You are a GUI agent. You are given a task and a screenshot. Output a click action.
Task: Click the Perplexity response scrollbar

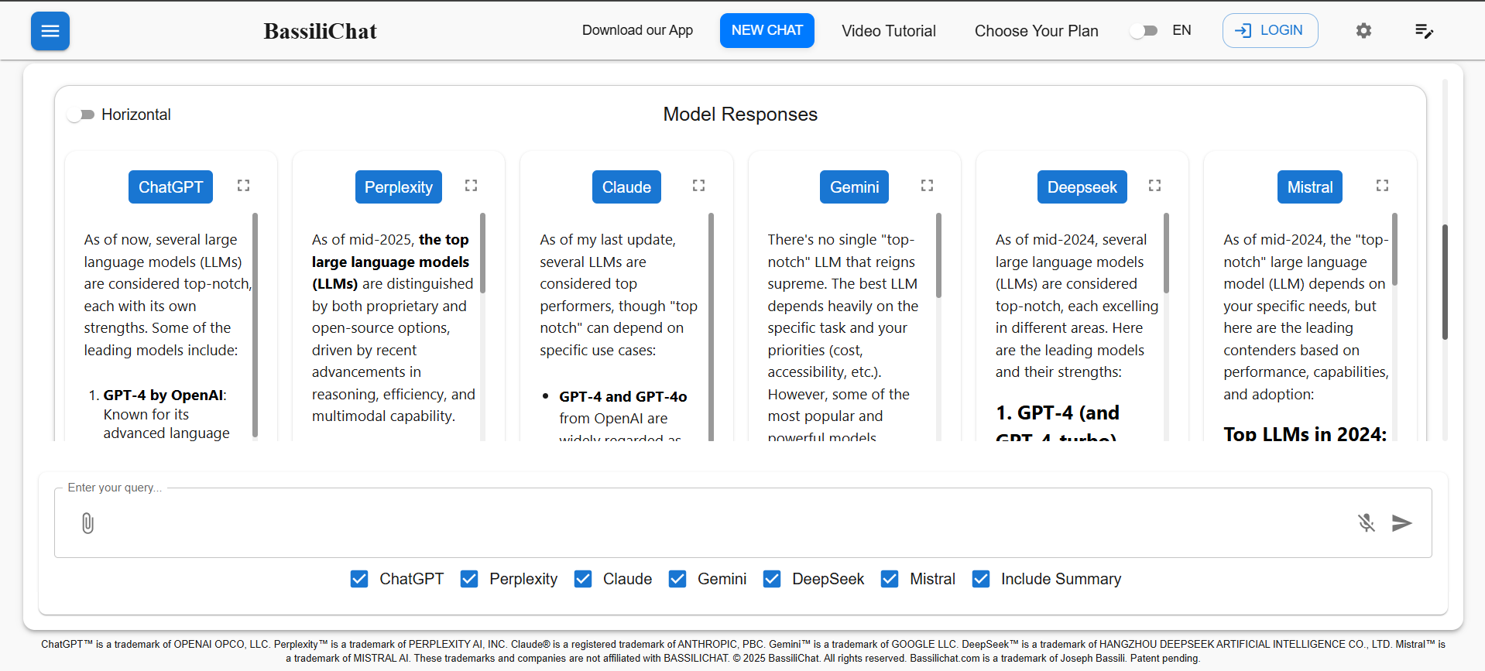pos(482,253)
